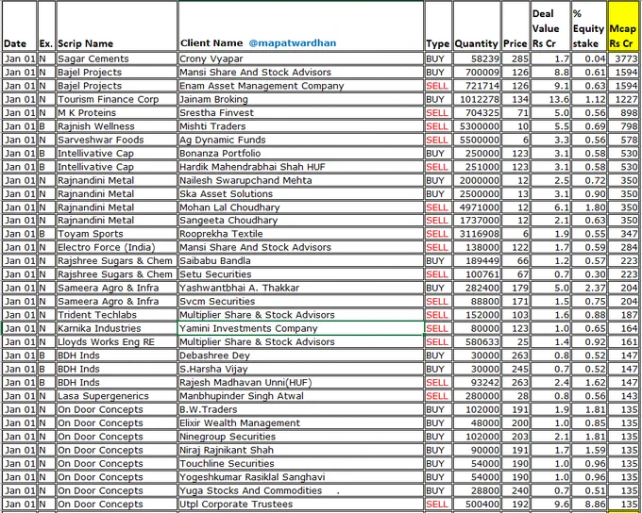Select the Deal Value Rs Cr header
The height and width of the screenshot is (513, 642).
click(550, 26)
